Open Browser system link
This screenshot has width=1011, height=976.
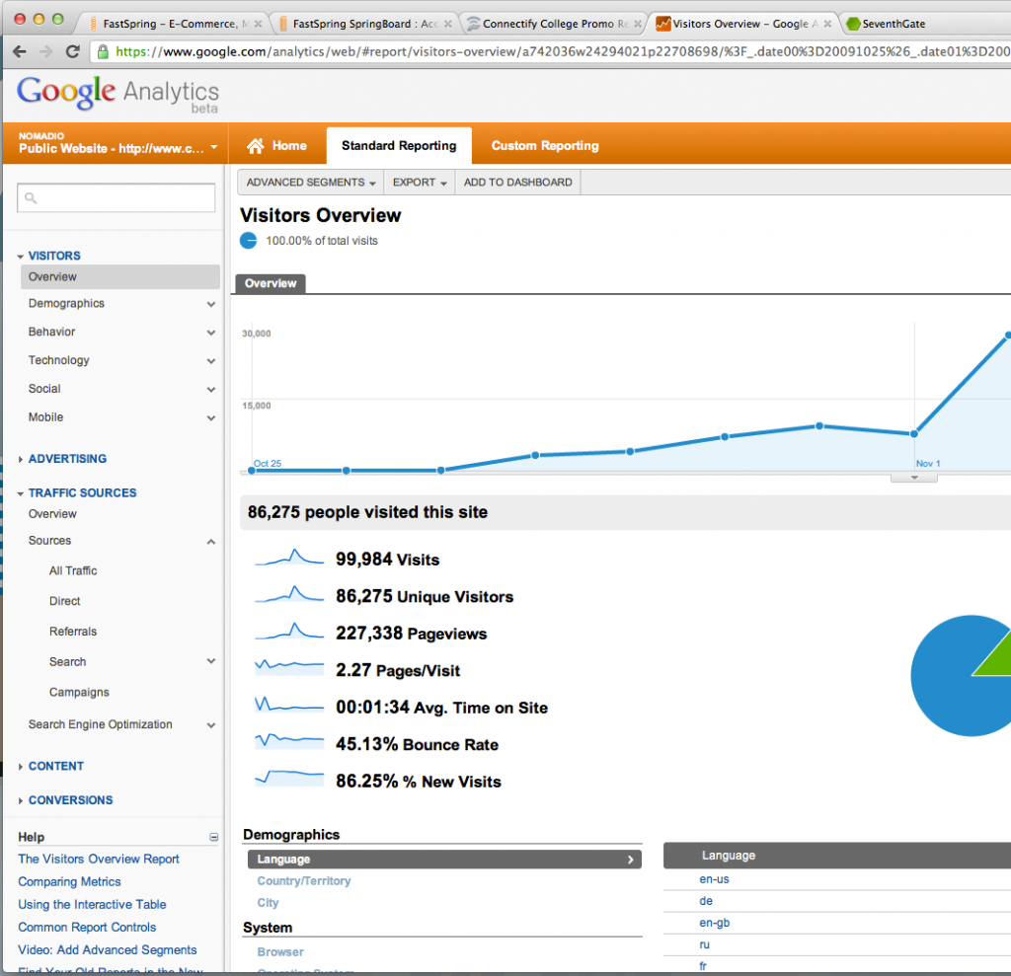click(x=280, y=952)
